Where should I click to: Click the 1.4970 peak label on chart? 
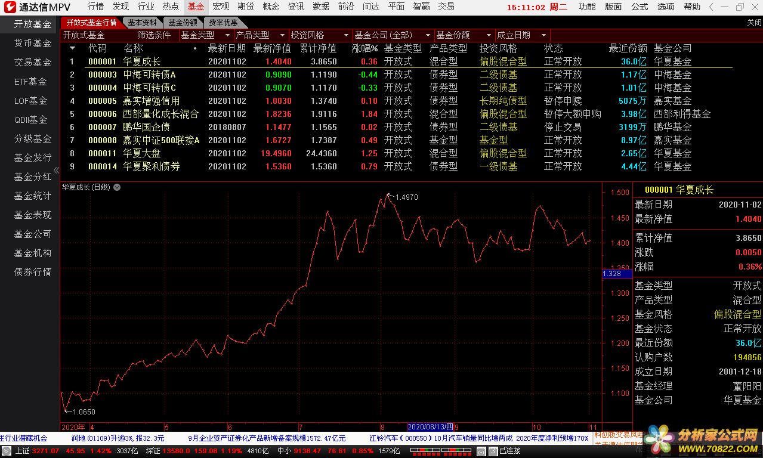point(406,197)
